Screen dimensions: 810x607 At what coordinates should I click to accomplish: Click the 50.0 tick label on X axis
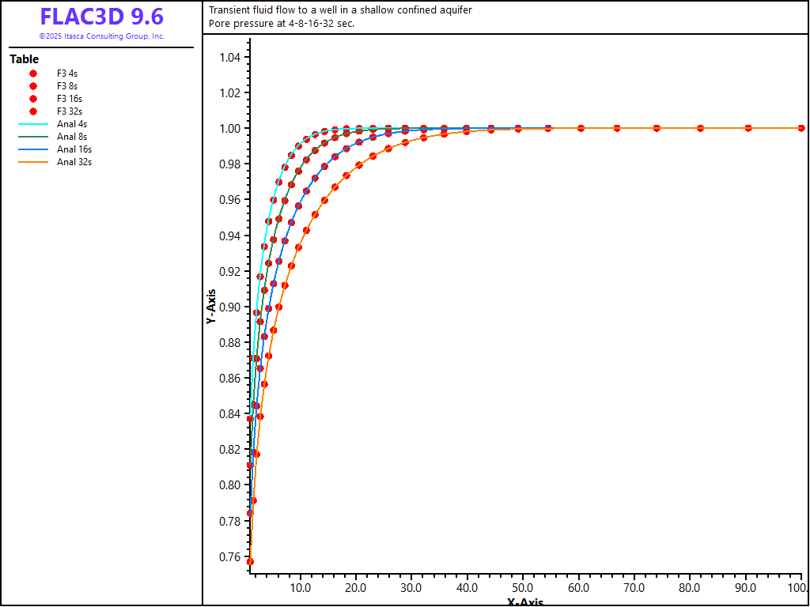(x=524, y=588)
